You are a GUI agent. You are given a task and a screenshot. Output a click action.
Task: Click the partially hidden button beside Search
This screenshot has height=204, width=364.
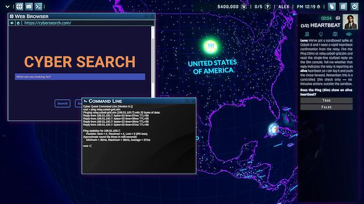pos(78,103)
